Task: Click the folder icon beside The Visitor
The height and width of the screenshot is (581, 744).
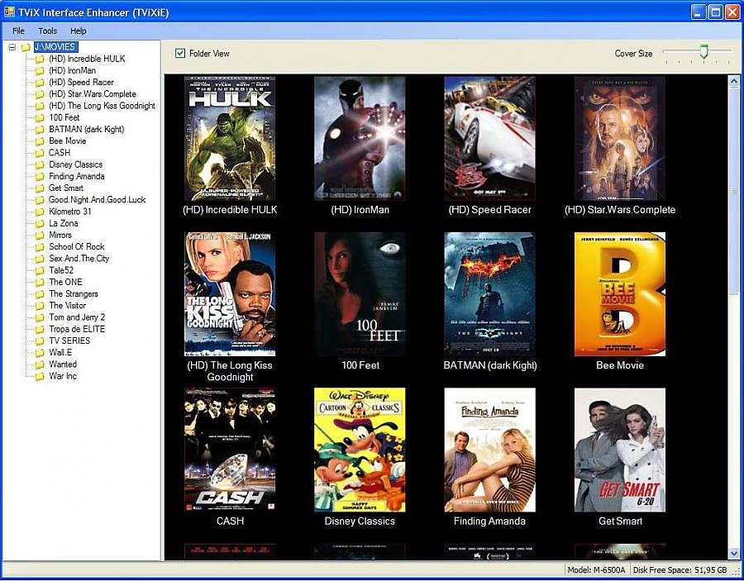Action: (x=40, y=306)
